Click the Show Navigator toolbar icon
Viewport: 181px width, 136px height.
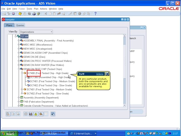pyautogui.click(x=13, y=14)
